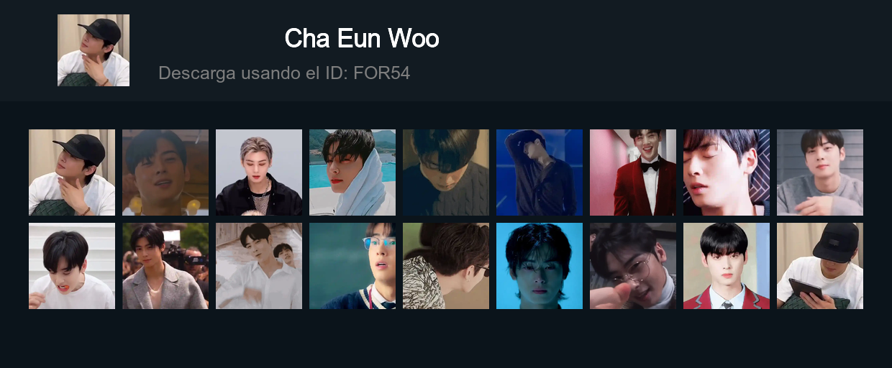The width and height of the screenshot is (892, 368).
Task: Choose the white shirt sticker looking down
Action: (72, 266)
